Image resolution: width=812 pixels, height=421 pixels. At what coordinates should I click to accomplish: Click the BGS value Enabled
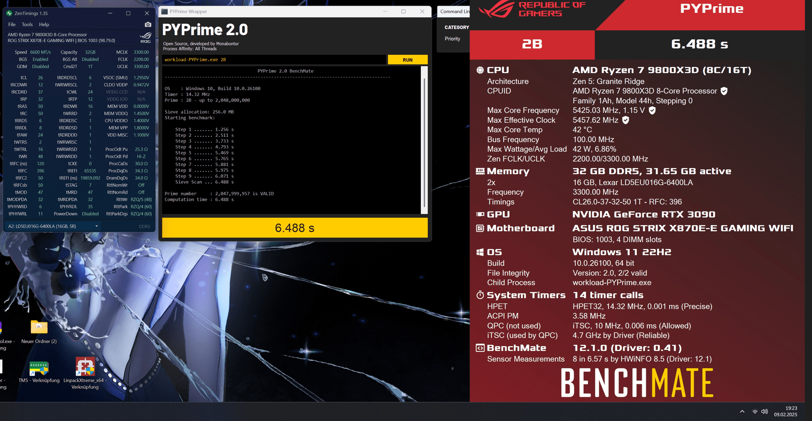coord(40,59)
